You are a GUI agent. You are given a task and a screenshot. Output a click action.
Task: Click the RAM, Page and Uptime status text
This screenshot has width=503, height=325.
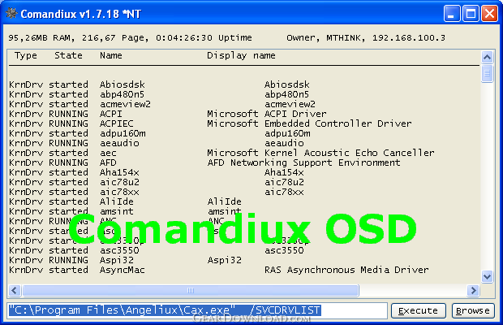click(131, 38)
